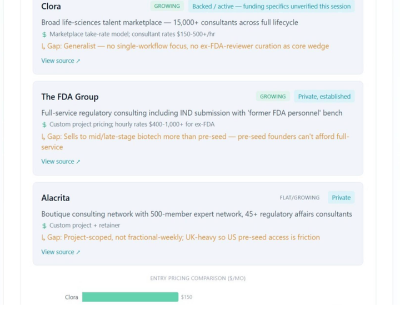
Task: Click 'Custom project + retainer' pricing text
Action: click(x=84, y=226)
